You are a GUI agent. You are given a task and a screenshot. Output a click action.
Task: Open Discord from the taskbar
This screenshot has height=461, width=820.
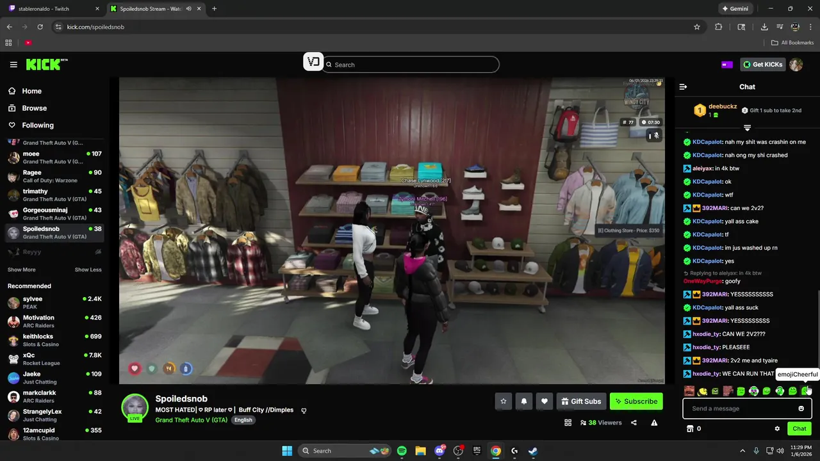[439, 451]
